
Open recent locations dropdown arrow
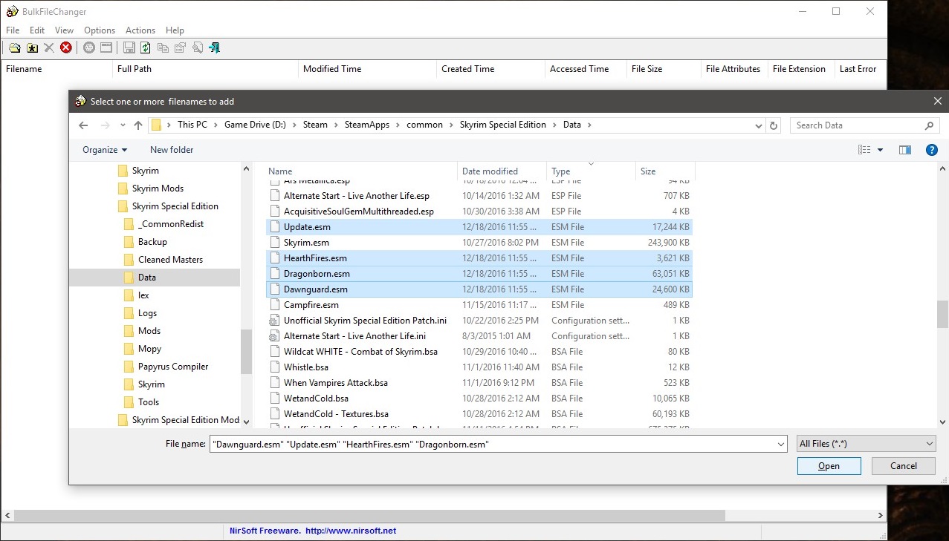coord(123,125)
